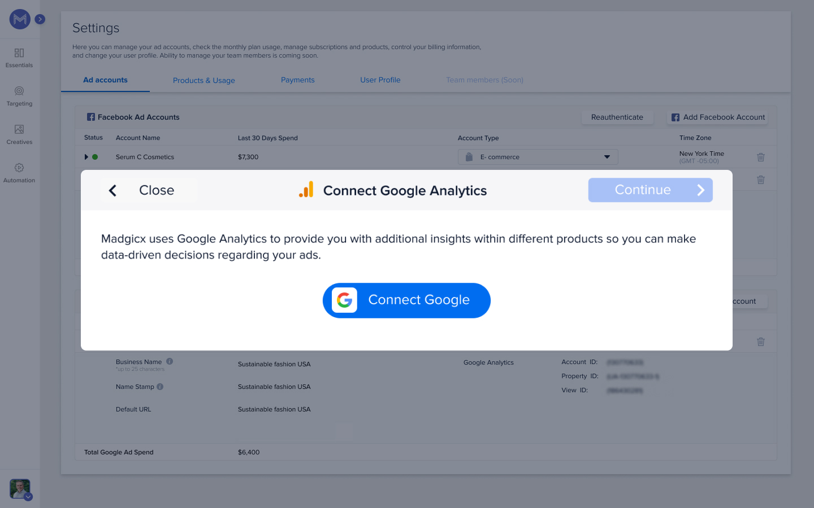This screenshot has width=814, height=508.
Task: Click the Account Type column header
Action: click(478, 138)
